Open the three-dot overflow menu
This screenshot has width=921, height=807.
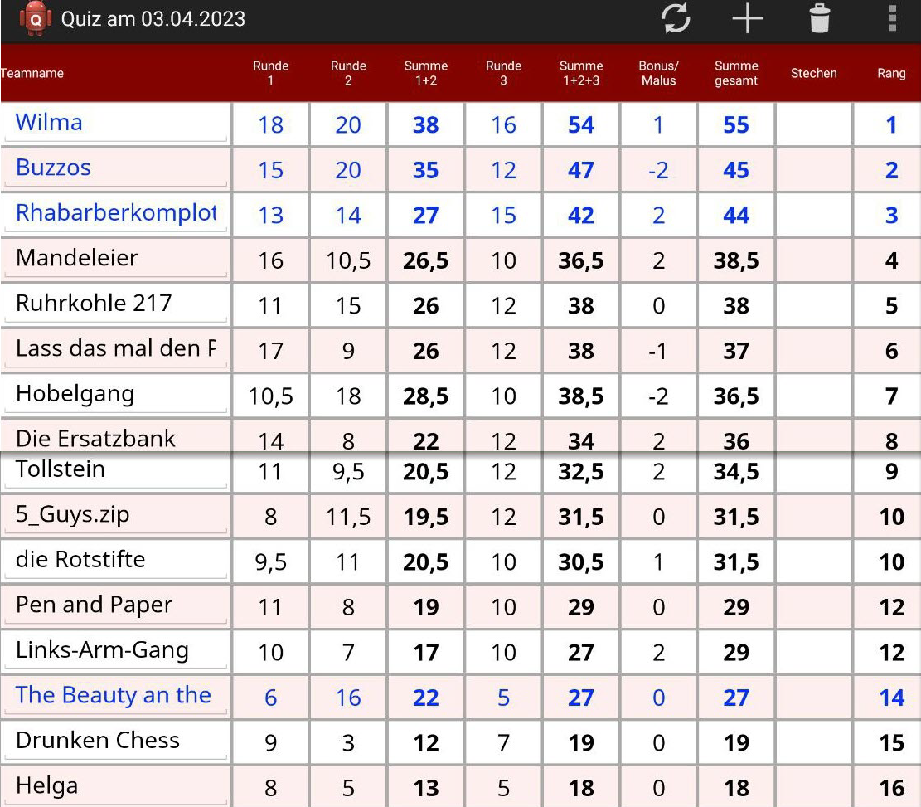(892, 18)
